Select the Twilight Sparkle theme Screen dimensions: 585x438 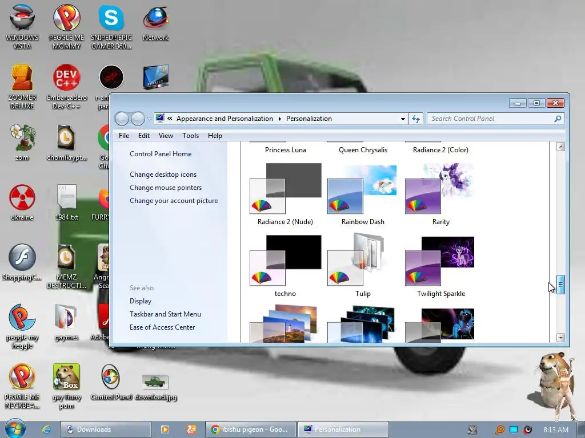point(440,266)
